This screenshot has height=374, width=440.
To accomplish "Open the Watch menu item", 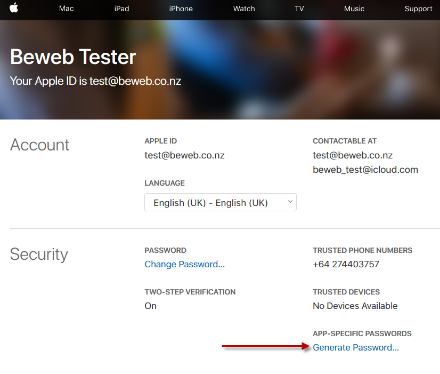I will coord(244,9).
